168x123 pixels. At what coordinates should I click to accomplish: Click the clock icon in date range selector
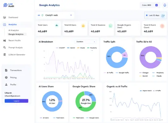[163, 16]
